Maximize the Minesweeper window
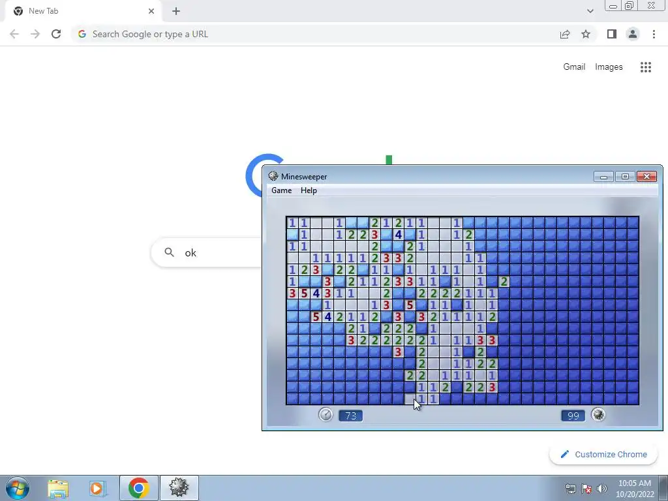 (625, 176)
